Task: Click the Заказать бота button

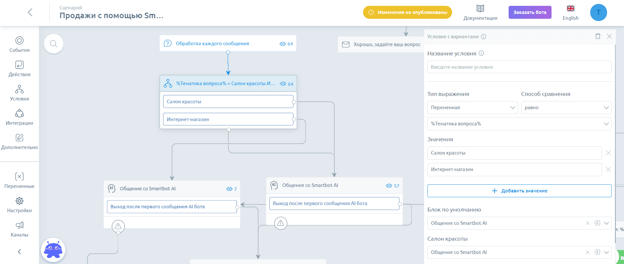Action: coord(530,12)
